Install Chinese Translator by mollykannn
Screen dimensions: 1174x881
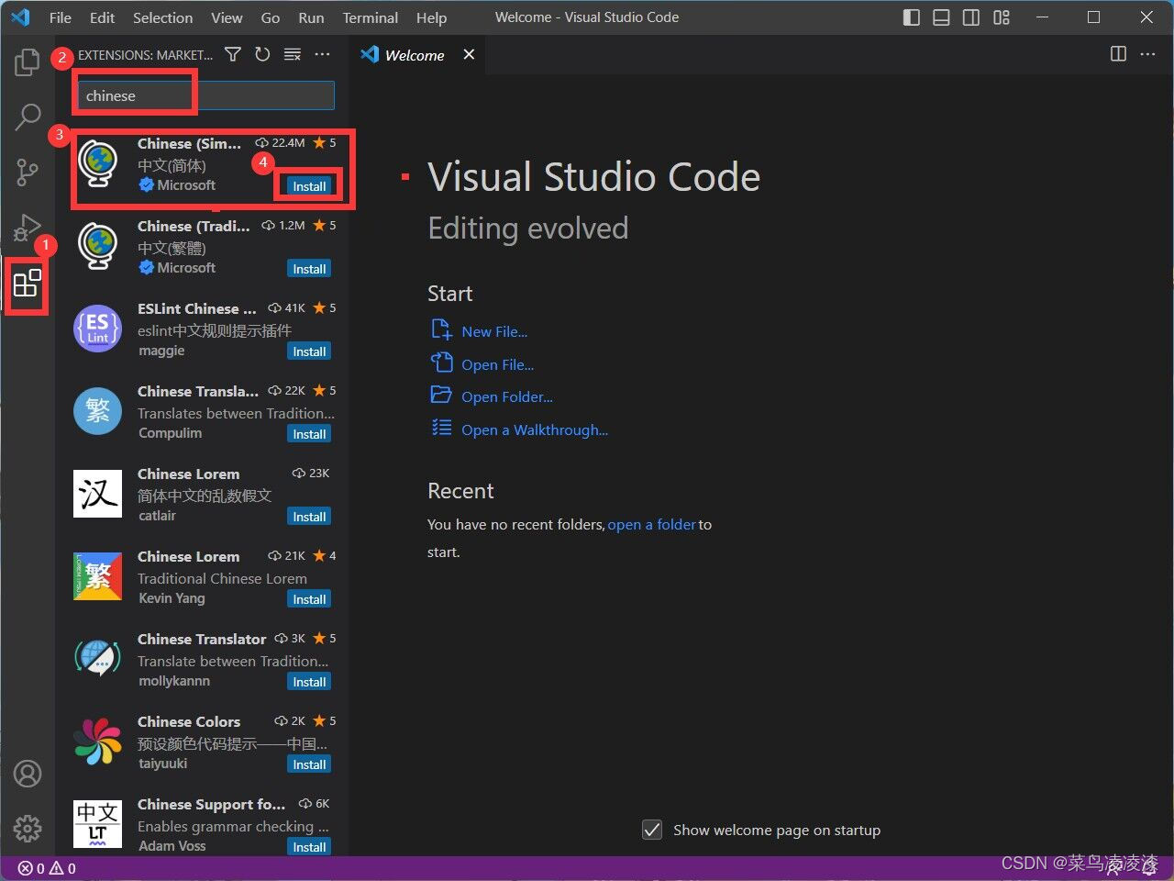coord(309,682)
